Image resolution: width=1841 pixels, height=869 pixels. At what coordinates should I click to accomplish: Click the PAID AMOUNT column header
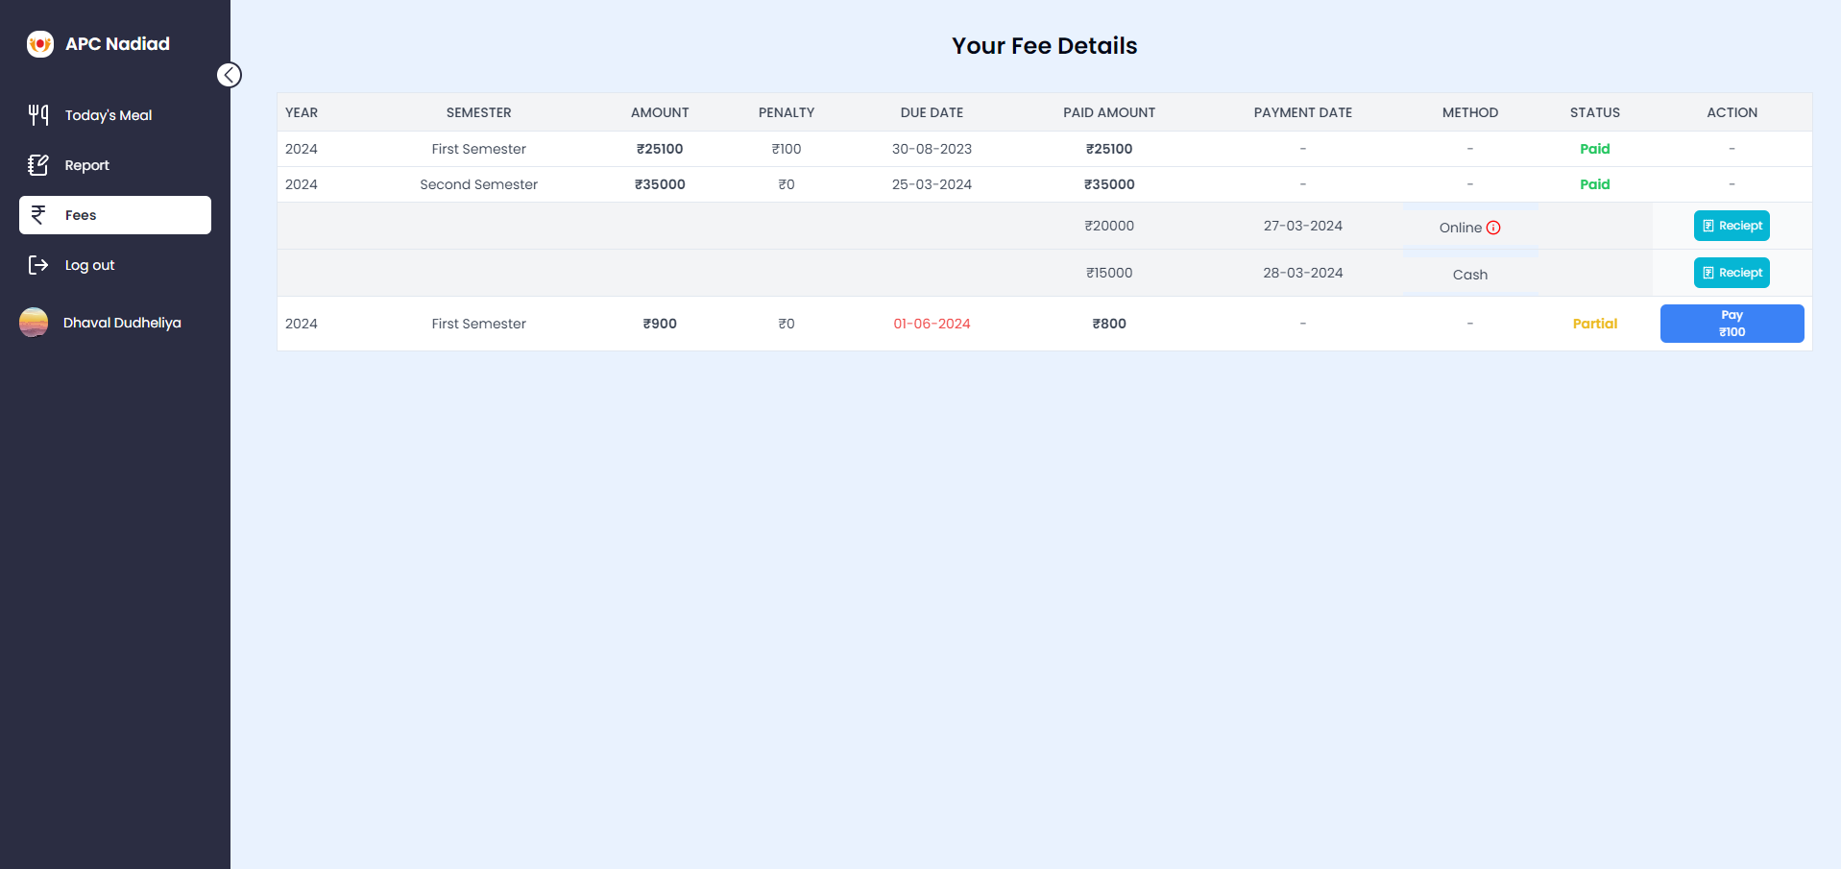[x=1109, y=112]
